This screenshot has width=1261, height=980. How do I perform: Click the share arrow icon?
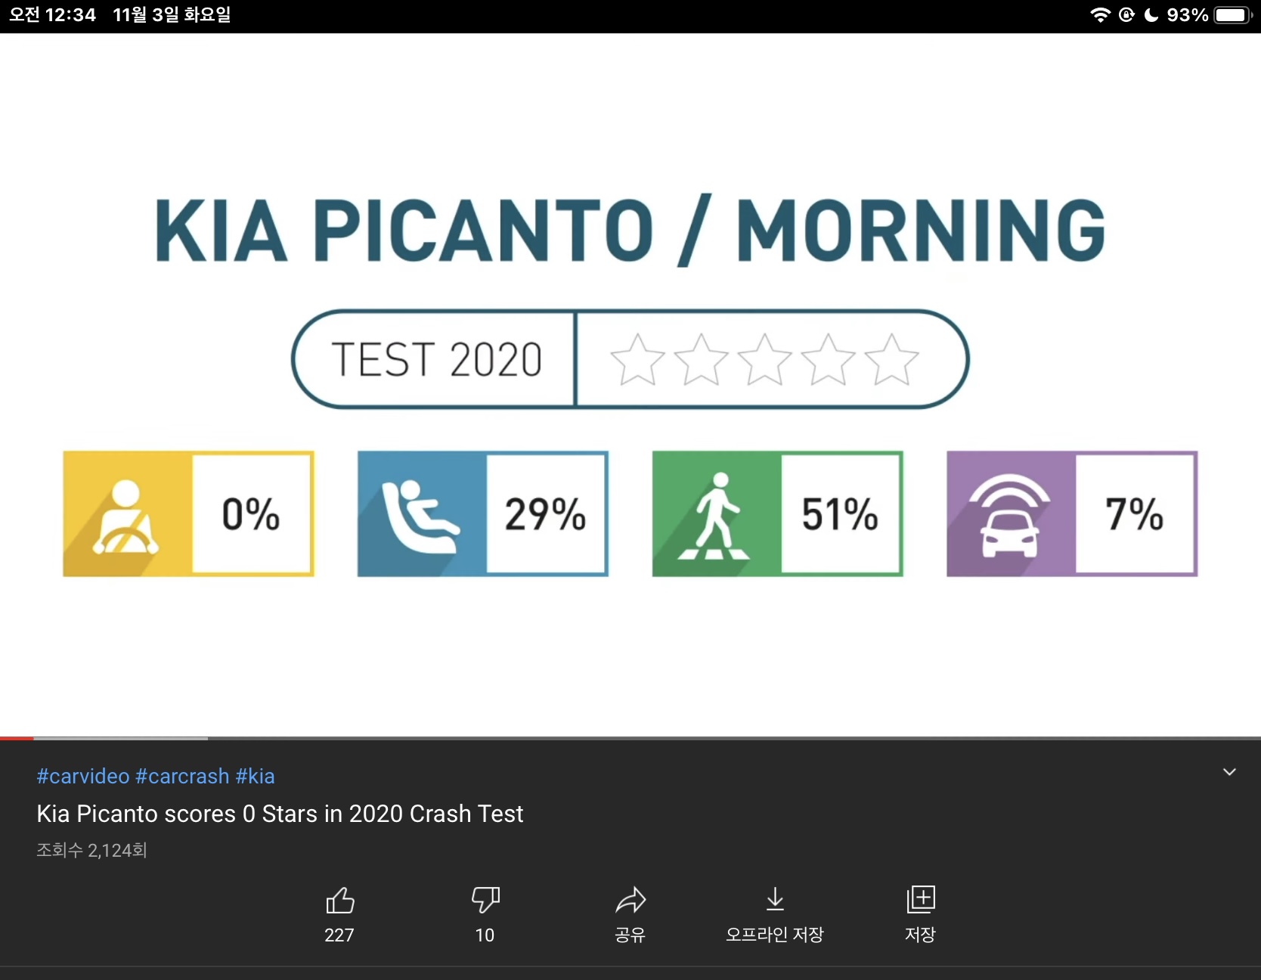tap(630, 901)
